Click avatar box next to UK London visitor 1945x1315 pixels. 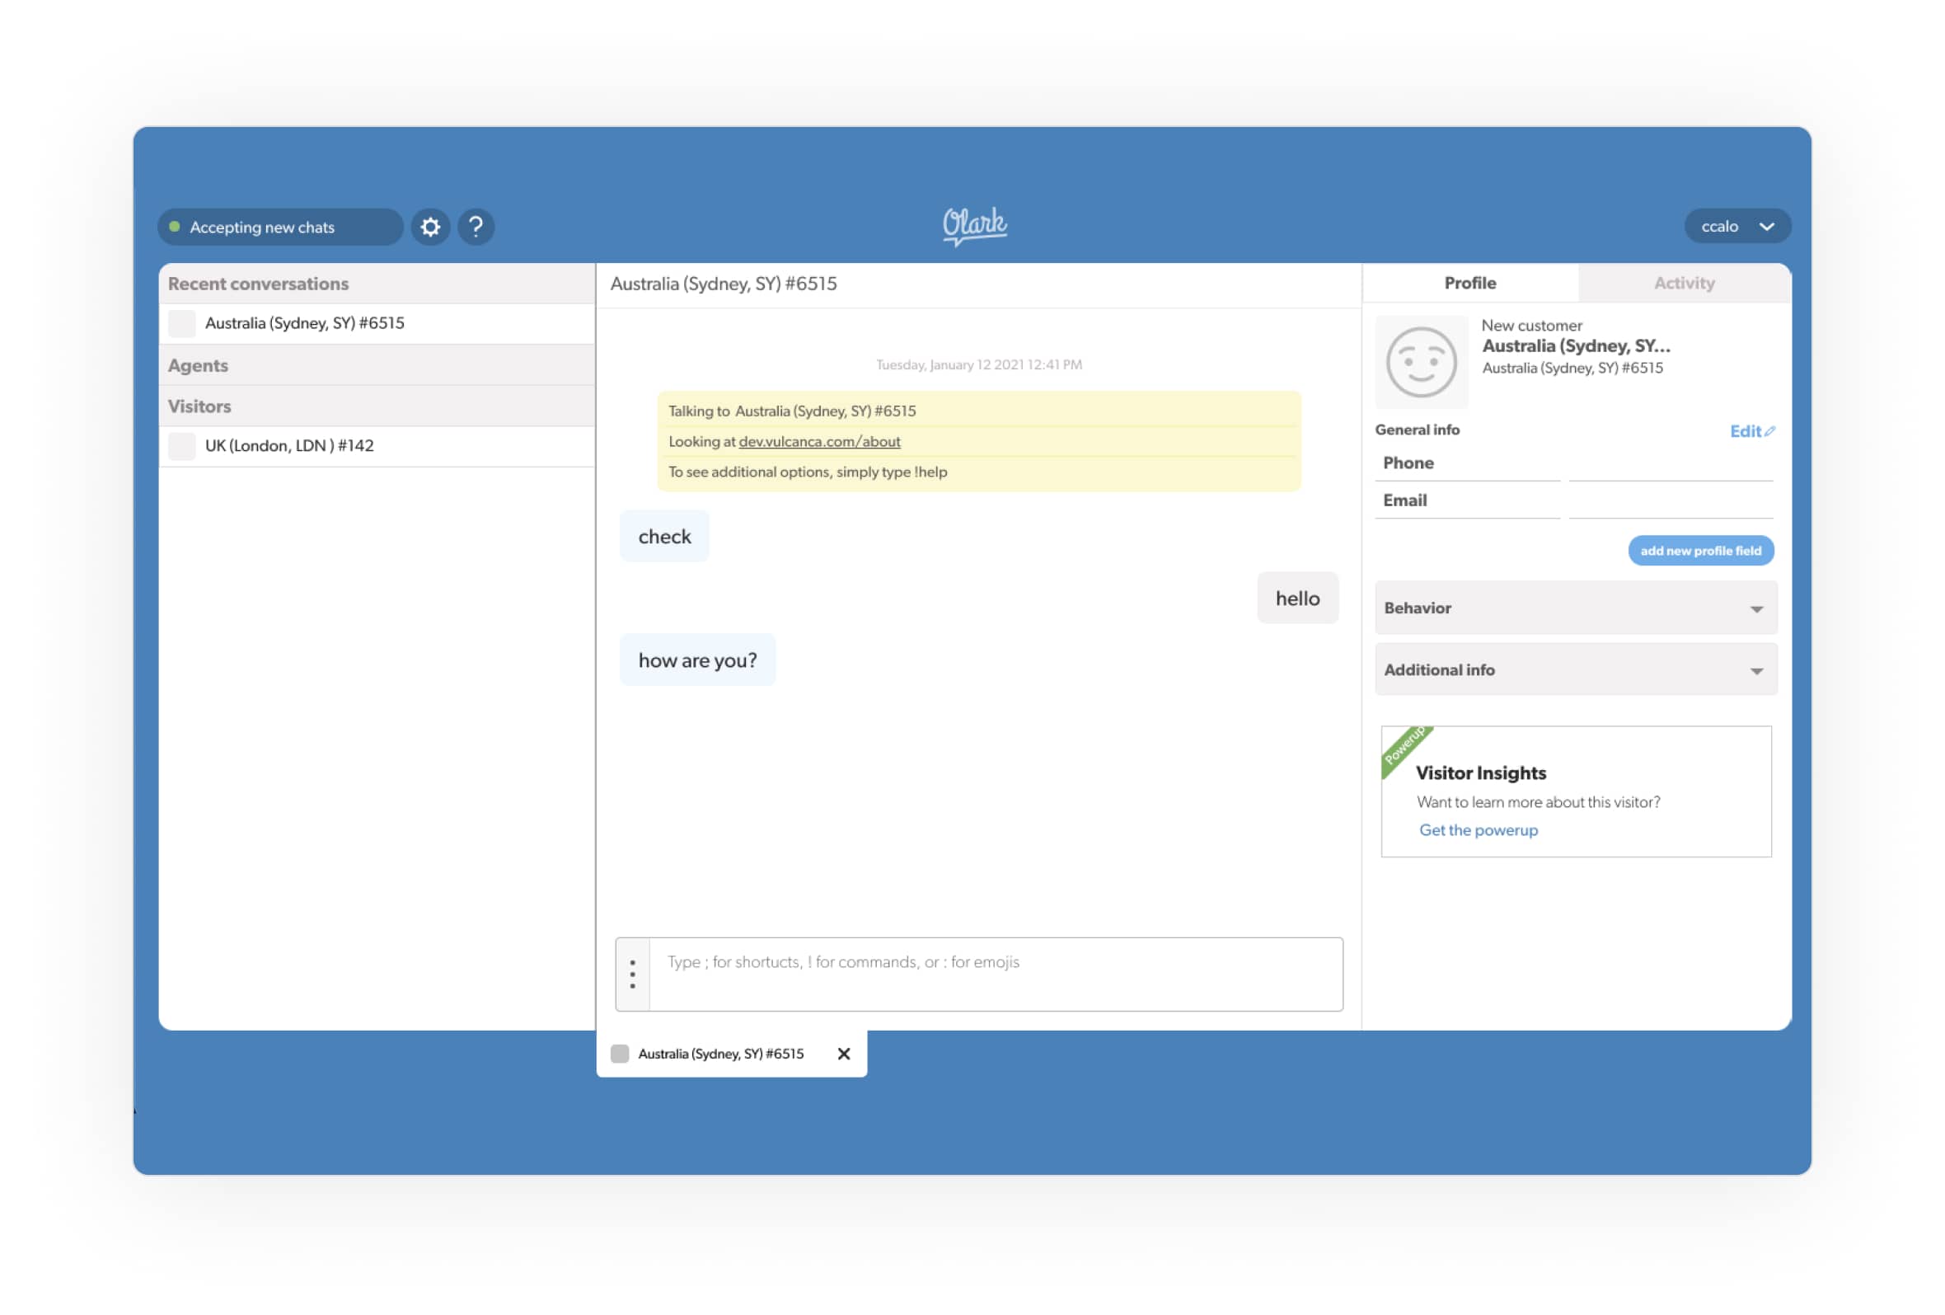click(181, 446)
